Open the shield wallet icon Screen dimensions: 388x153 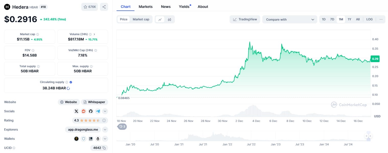[x=84, y=139]
